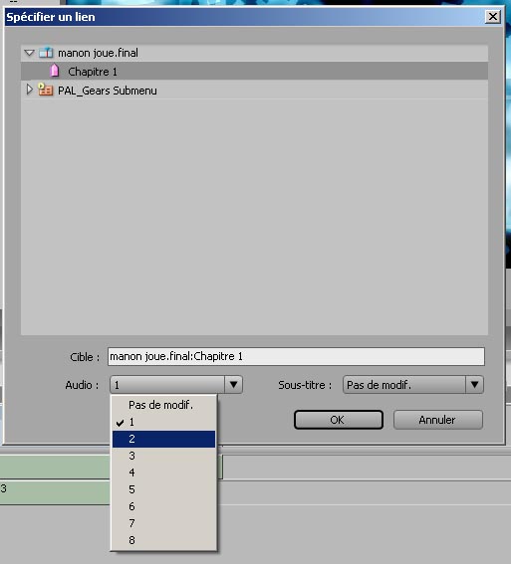Click the Cible text field

point(296,356)
